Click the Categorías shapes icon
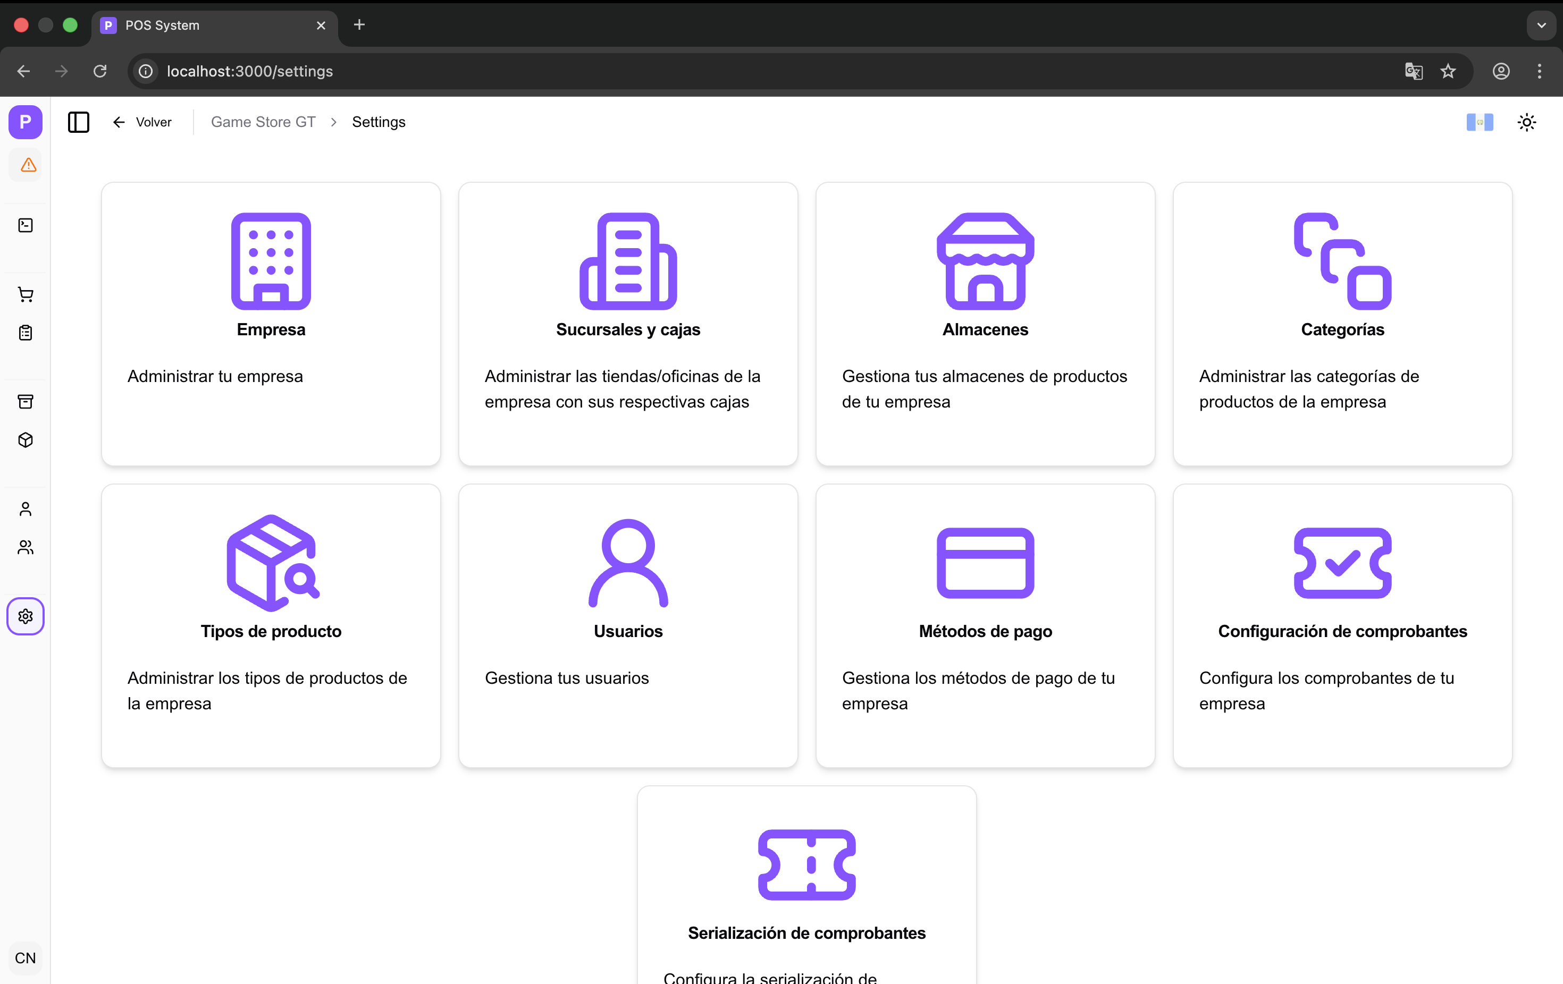This screenshot has height=984, width=1563. 1342,261
